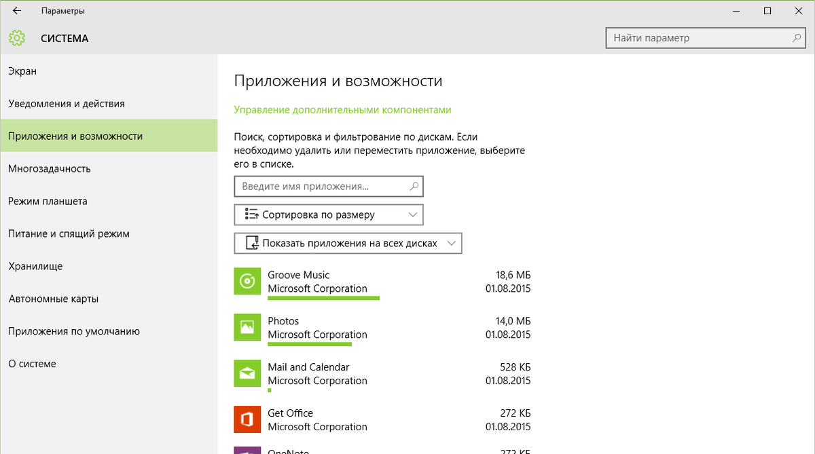Click the Mail and Calendar app icon
Screen dimensions: 815x454
tap(247, 373)
